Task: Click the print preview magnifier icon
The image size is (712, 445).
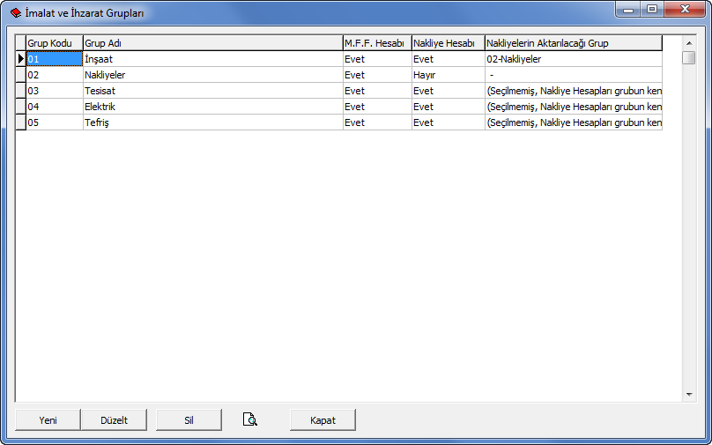Action: pos(250,420)
